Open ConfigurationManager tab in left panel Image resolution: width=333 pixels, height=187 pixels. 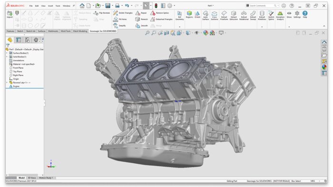(27, 40)
